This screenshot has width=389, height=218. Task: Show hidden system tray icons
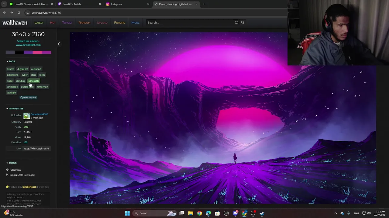[x=336, y=213]
